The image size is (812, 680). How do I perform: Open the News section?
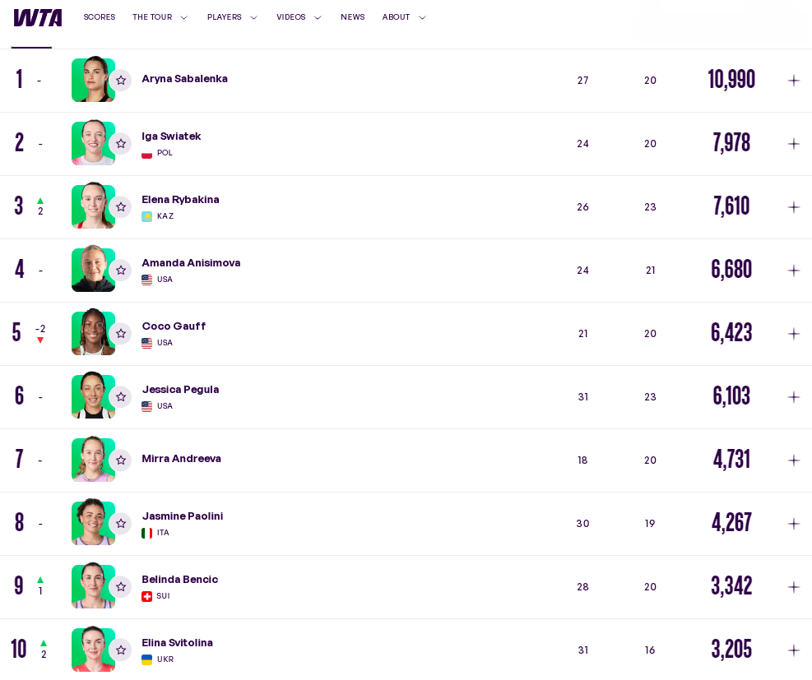pos(352,17)
